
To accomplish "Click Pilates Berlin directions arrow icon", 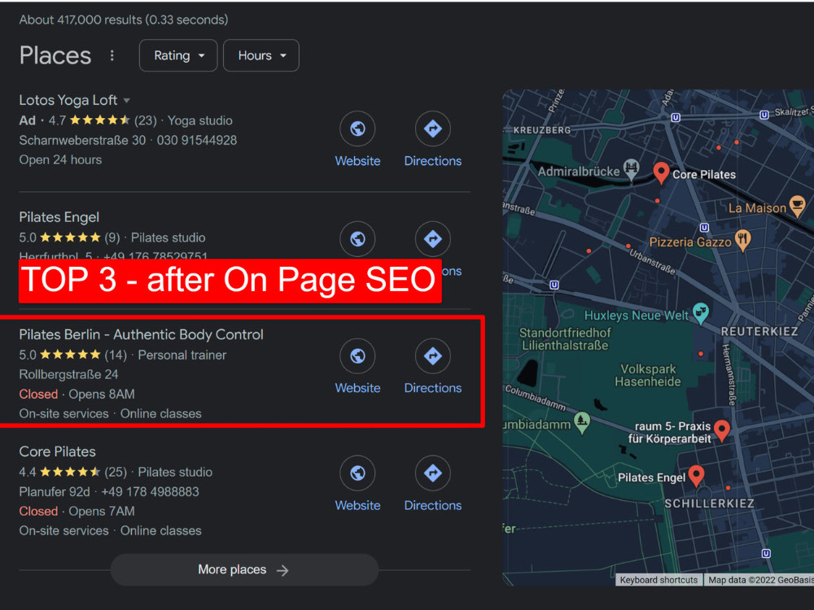I will coord(433,356).
